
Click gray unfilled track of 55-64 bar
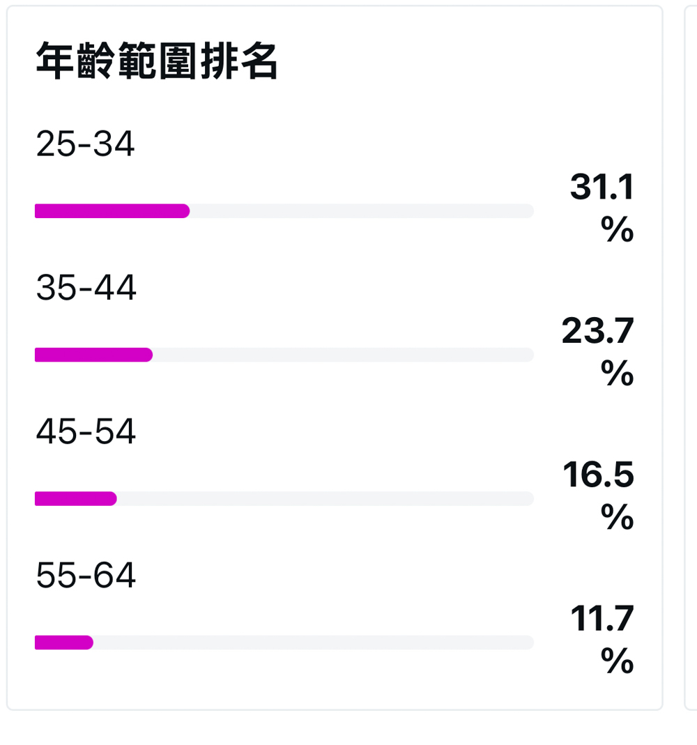[314, 643]
